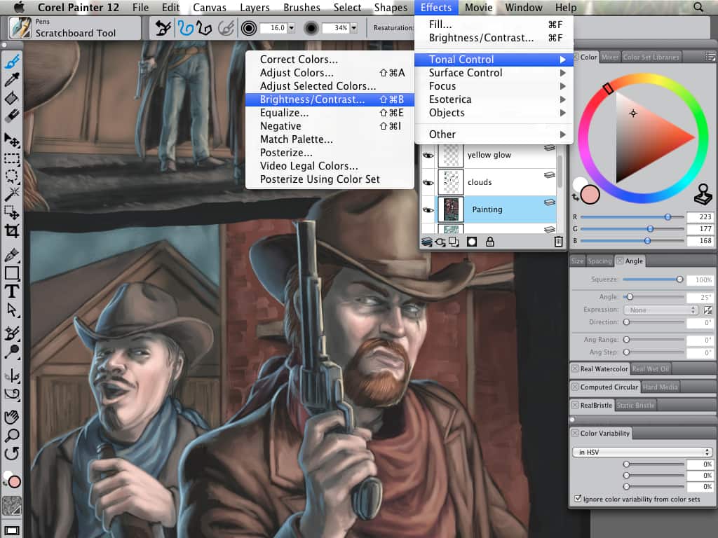Viewport: 718px width, 538px height.
Task: Click the Color panel options menu button
Action: tap(710, 57)
